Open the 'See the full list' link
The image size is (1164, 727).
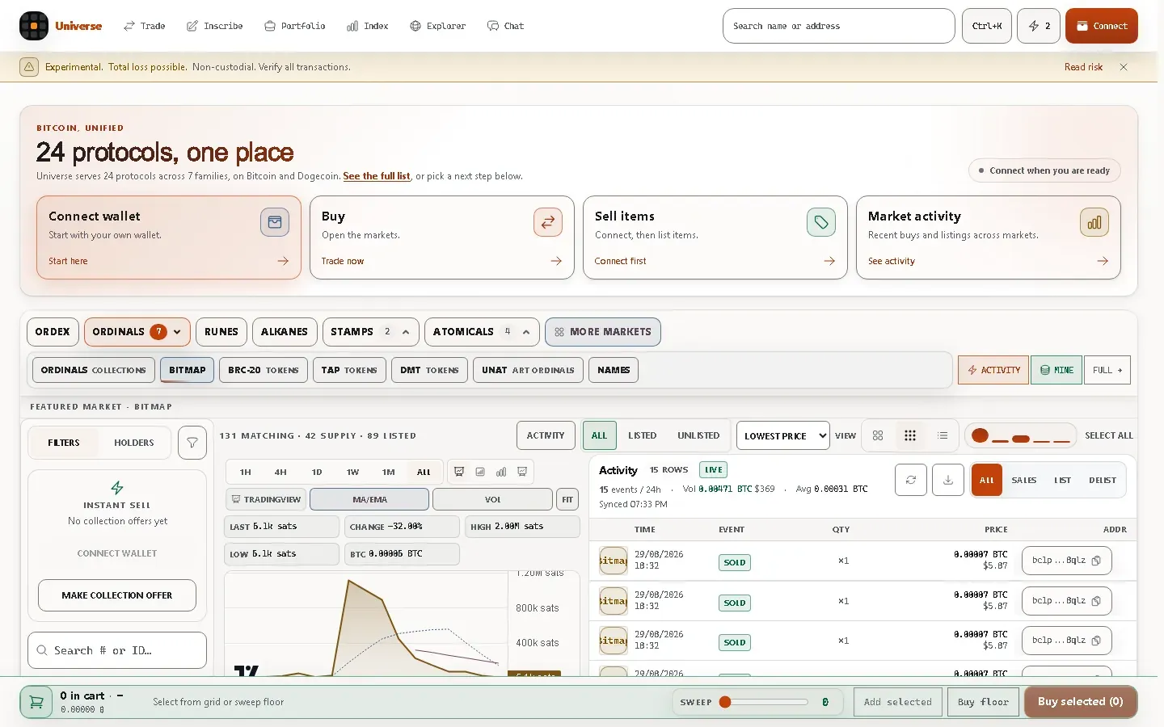377,176
